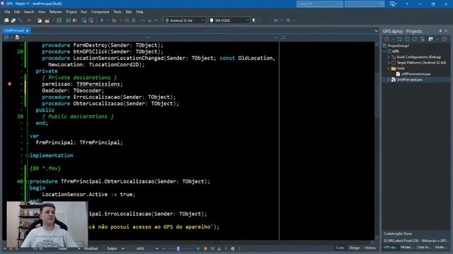
Task: Select UnitPrincipal.pas in project tree
Action: tap(409, 80)
